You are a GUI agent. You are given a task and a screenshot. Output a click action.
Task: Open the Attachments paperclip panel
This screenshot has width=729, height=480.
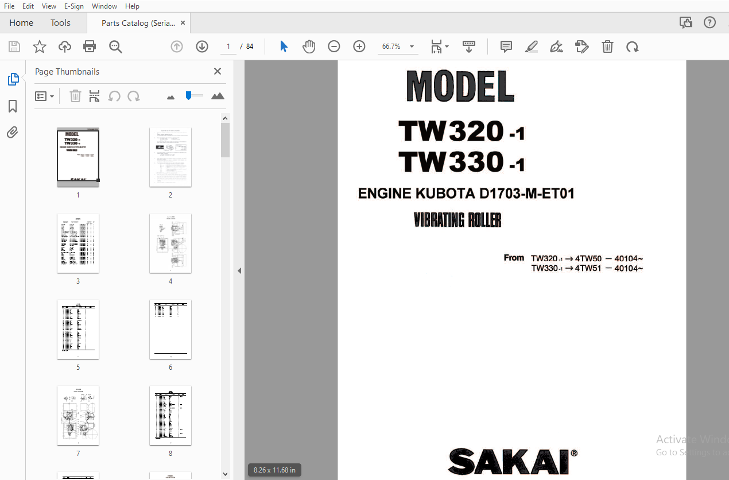(x=13, y=133)
